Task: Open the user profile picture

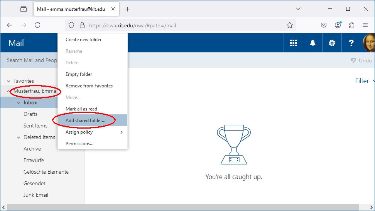Action: (x=369, y=43)
